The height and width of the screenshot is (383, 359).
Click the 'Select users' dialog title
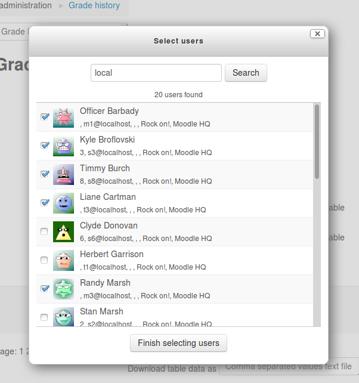[x=178, y=41]
